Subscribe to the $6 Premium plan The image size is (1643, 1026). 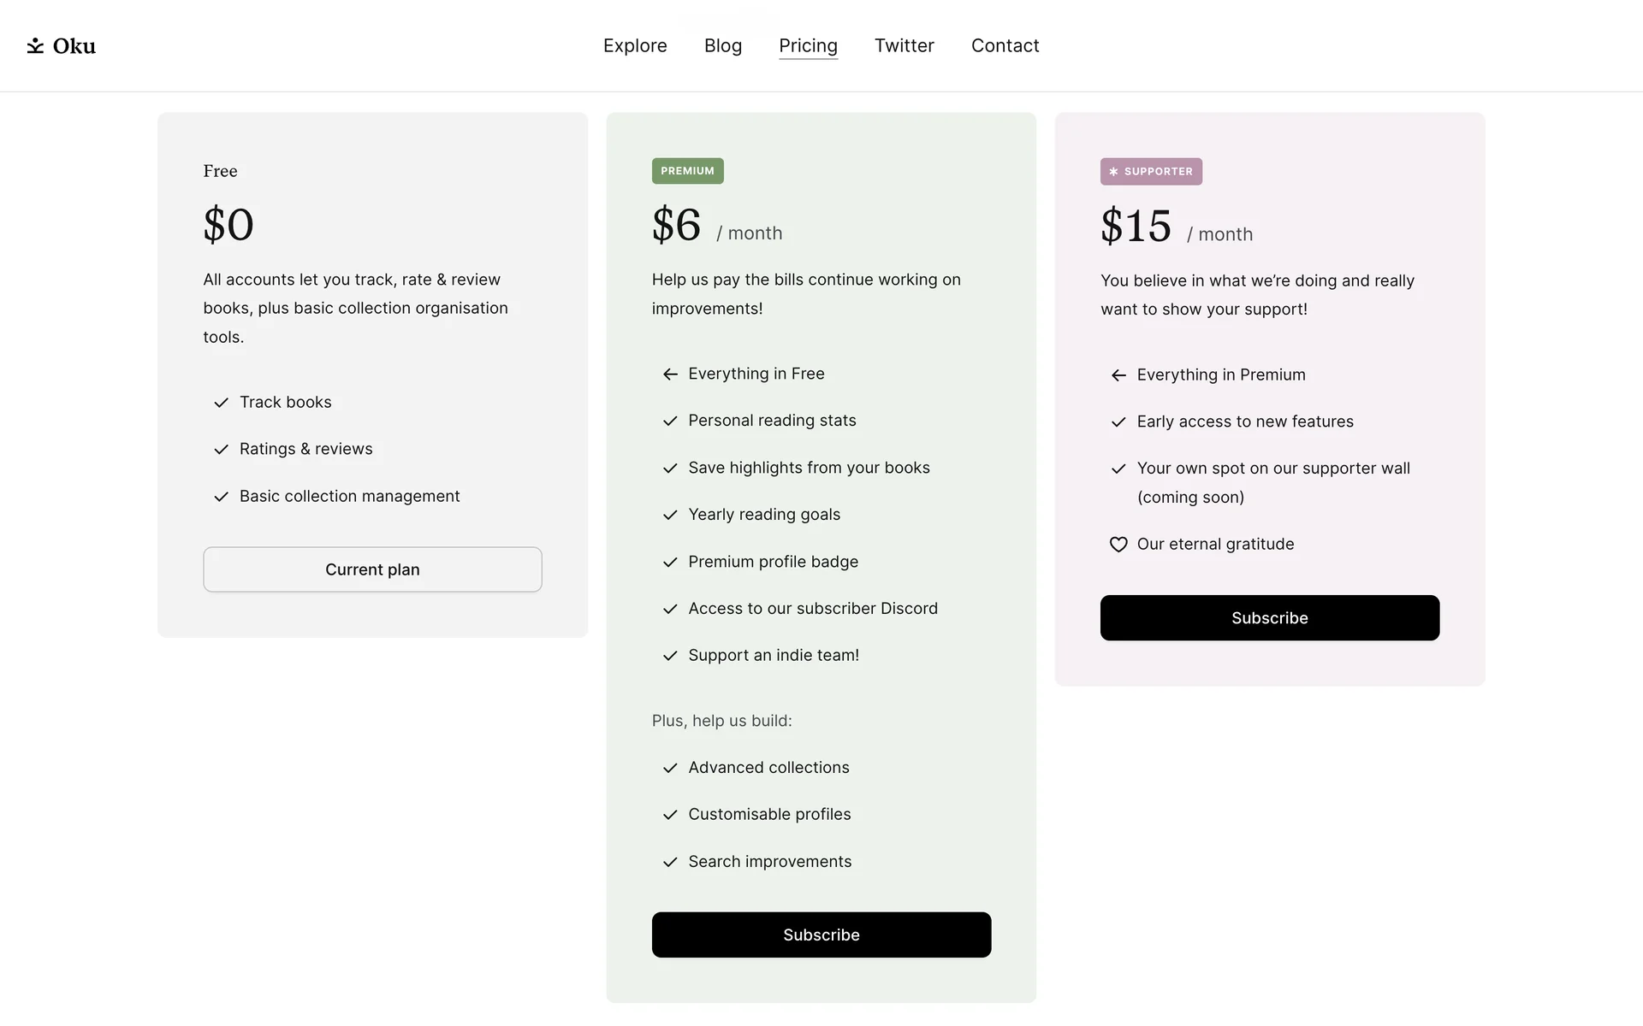(821, 935)
